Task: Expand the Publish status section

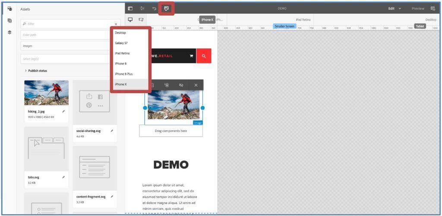Action: click(36, 71)
